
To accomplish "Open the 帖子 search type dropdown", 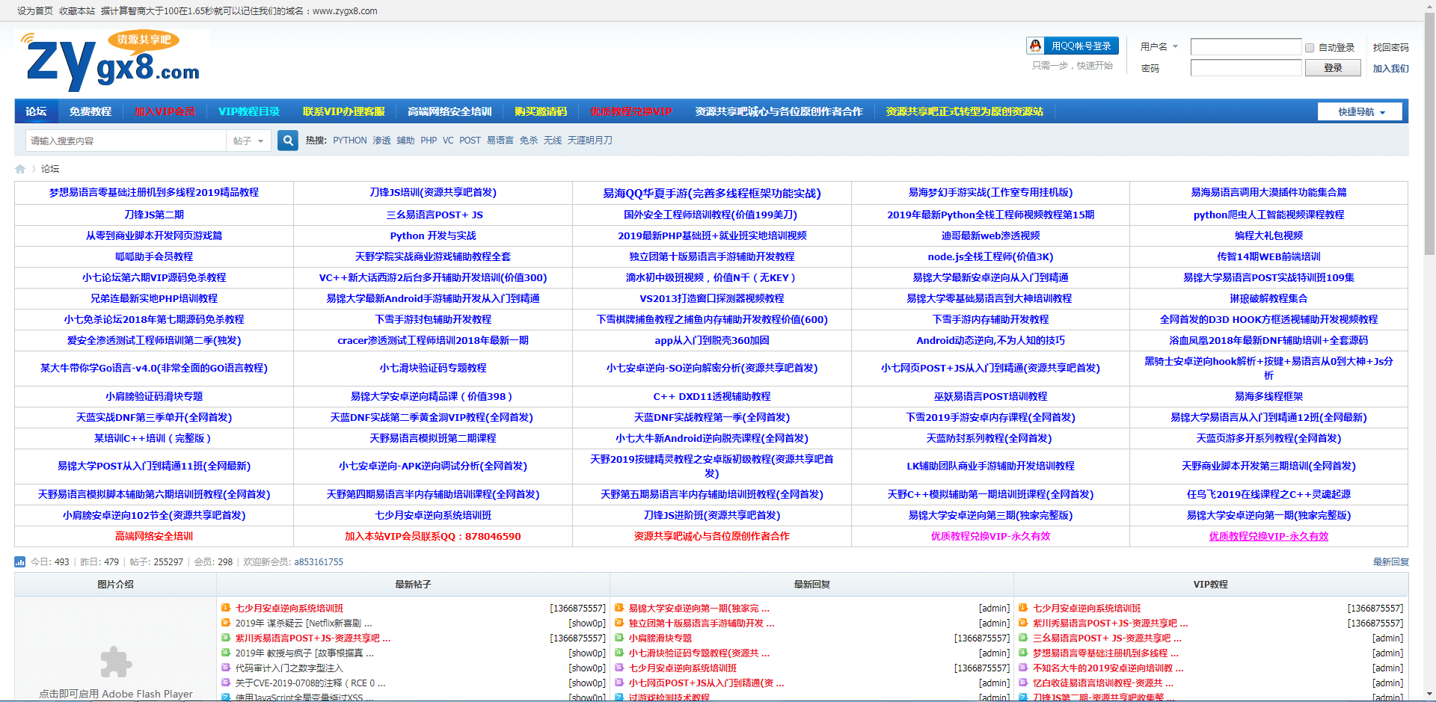I will pos(248,141).
